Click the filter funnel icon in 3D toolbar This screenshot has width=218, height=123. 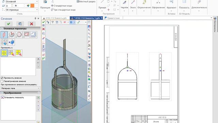[52, 22]
